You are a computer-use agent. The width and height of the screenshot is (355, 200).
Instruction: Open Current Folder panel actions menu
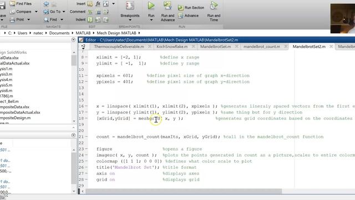73,39
